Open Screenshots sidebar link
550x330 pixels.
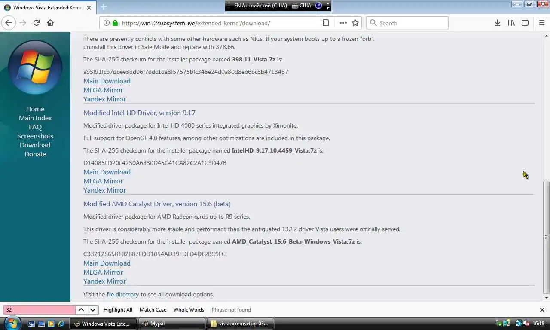35,136
